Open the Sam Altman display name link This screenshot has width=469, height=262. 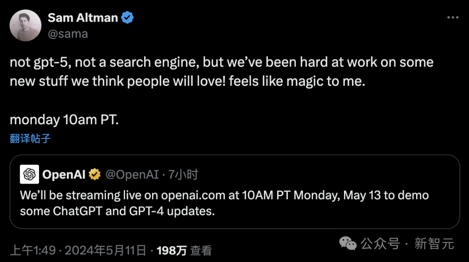83,18
